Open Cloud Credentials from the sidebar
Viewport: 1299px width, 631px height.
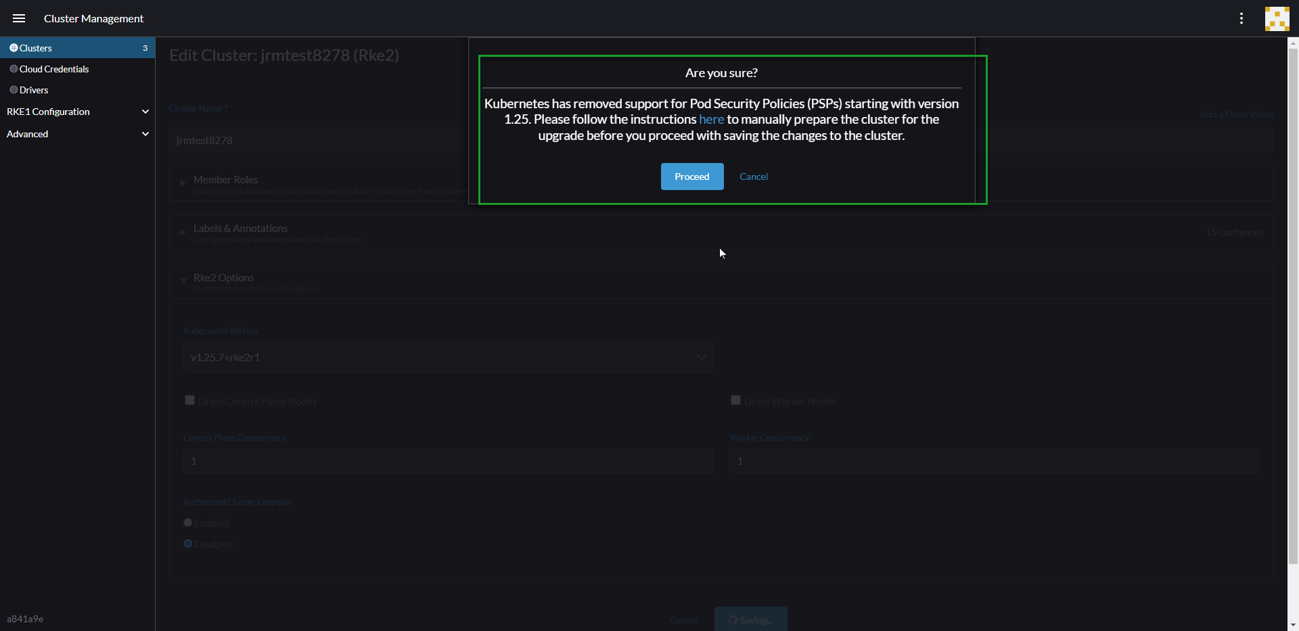tap(54, 69)
